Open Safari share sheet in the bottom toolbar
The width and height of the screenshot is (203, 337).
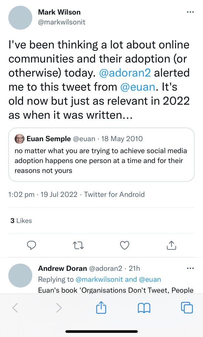click(x=101, y=308)
